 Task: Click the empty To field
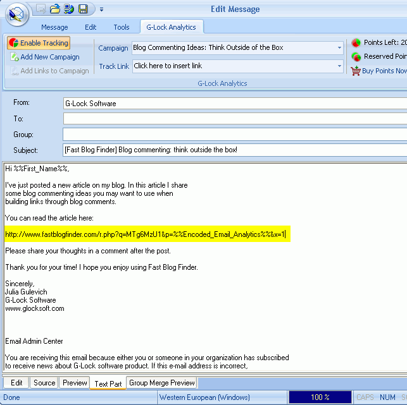(235, 119)
